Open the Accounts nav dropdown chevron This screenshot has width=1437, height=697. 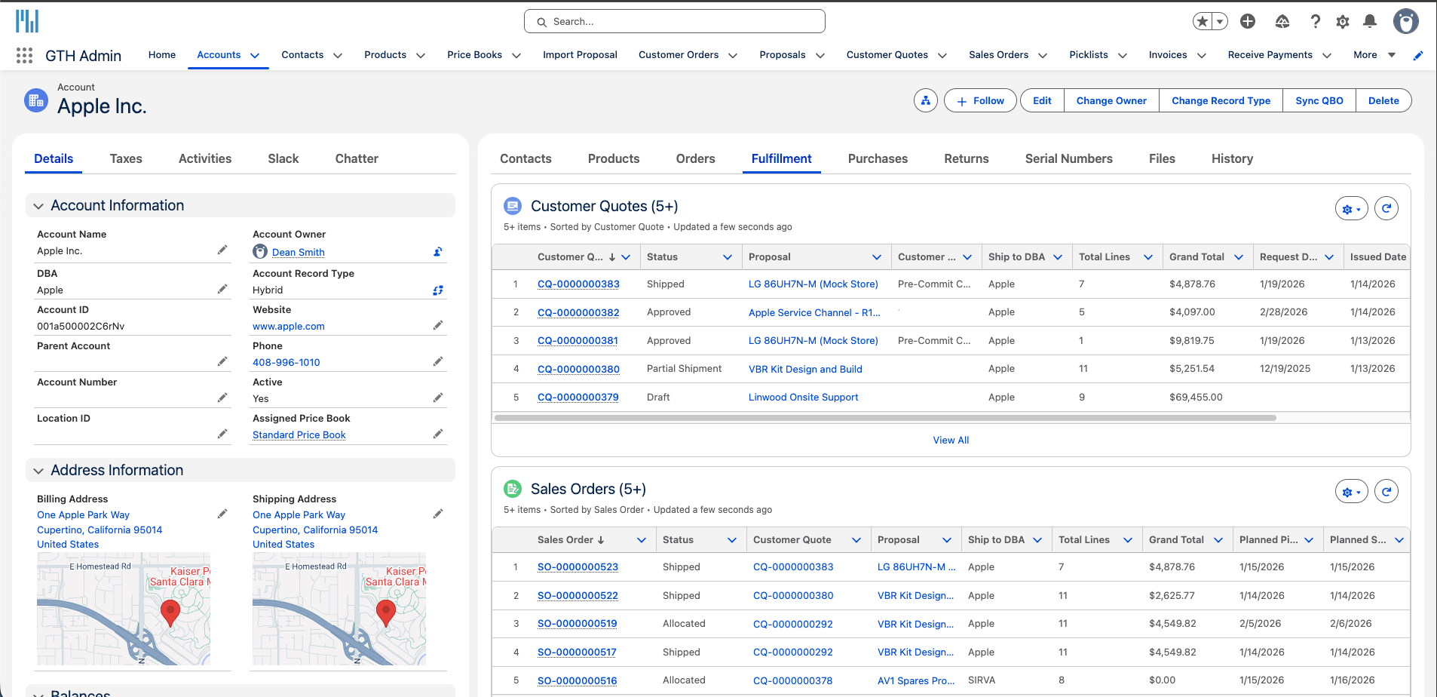click(255, 55)
